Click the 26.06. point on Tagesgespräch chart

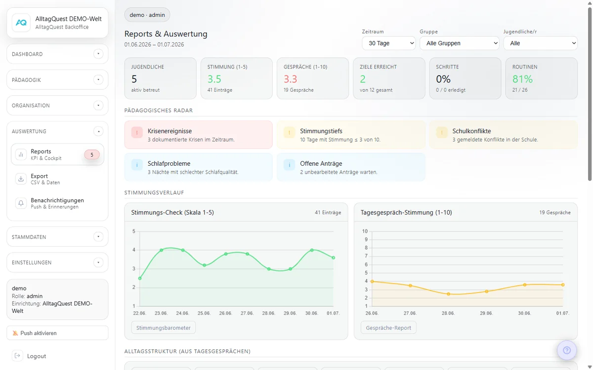[372, 281]
